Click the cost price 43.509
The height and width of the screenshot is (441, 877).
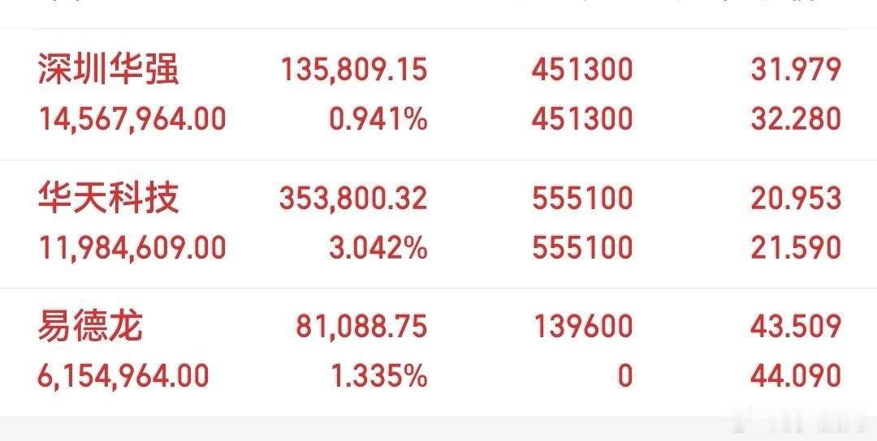pyautogui.click(x=796, y=327)
